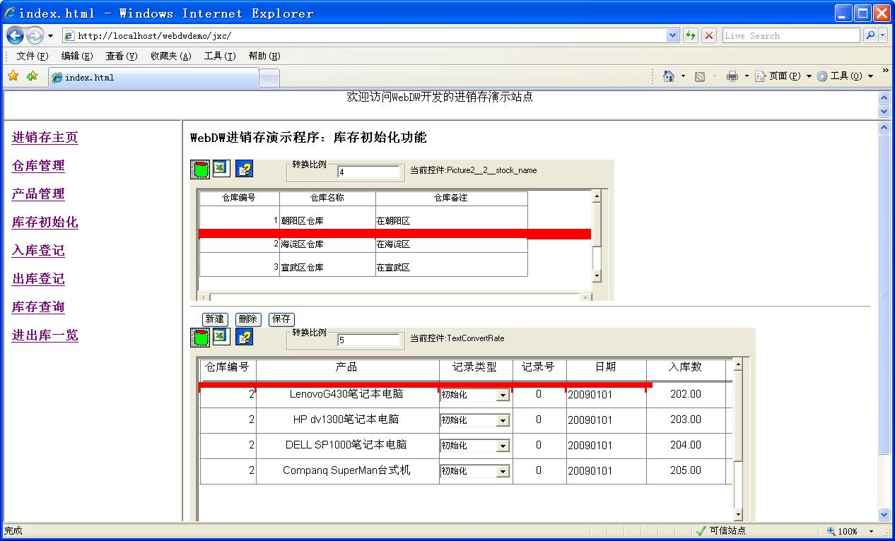Click the Add to Favorites star-plus icon
This screenshot has height=541, width=895.
point(32,76)
